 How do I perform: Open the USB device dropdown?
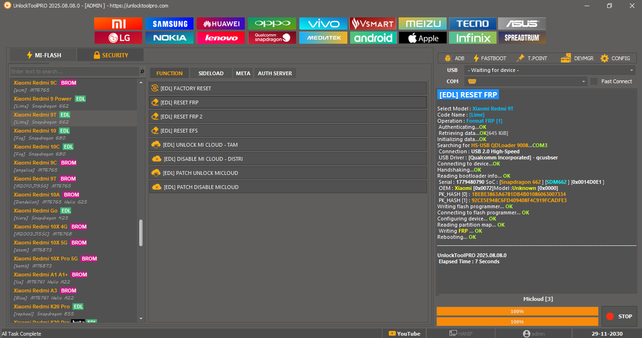click(x=548, y=70)
